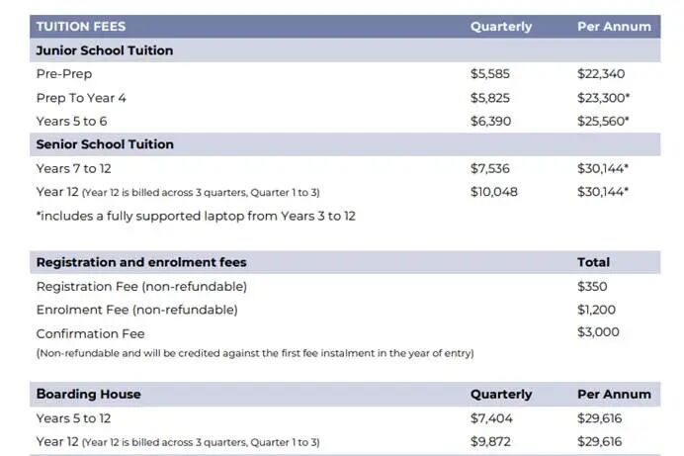Select the $23,300 per annum amount
The height and width of the screenshot is (456, 684).
[x=603, y=98]
